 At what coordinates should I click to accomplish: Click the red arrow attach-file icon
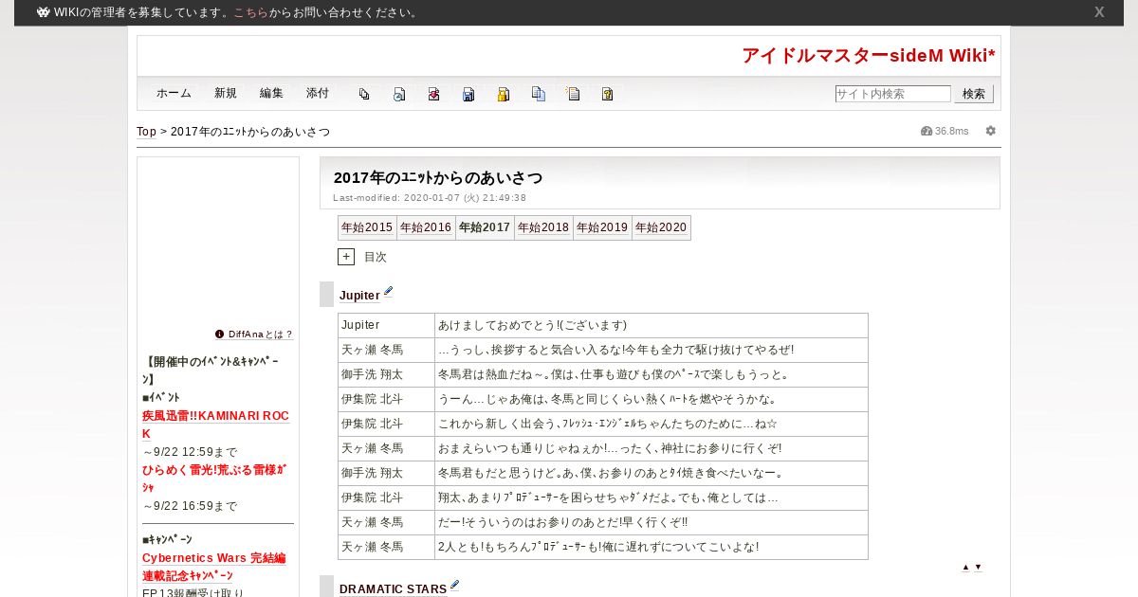tap(433, 94)
